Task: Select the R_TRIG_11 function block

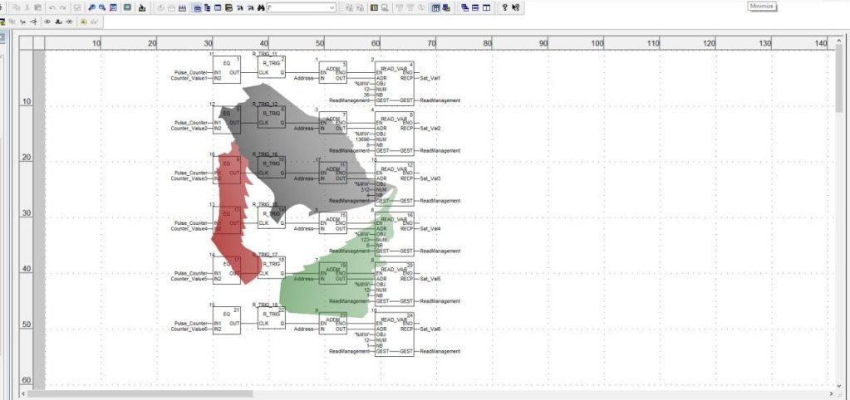Action: tap(272, 70)
